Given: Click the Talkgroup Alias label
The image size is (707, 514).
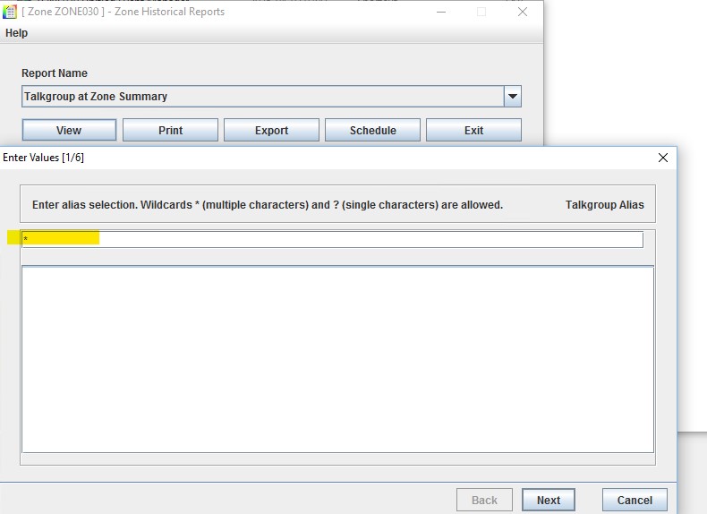Looking at the screenshot, I should click(605, 205).
